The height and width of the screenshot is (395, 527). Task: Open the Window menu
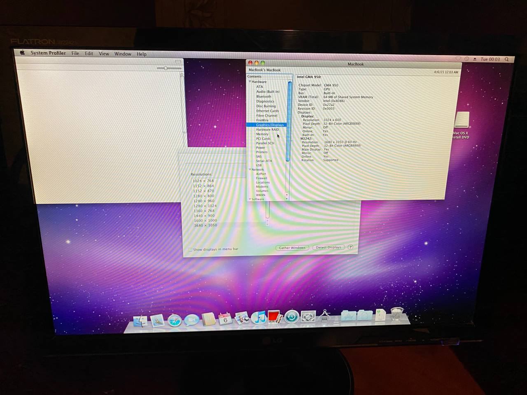(x=123, y=54)
